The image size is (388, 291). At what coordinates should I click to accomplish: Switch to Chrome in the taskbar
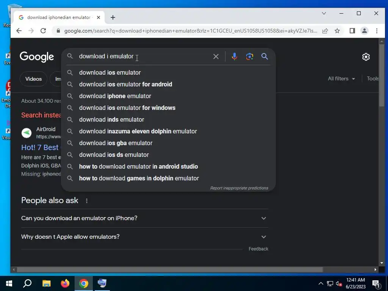(x=84, y=283)
